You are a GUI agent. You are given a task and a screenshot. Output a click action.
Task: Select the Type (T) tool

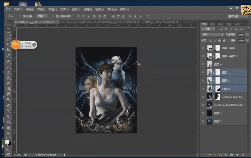[8, 111]
